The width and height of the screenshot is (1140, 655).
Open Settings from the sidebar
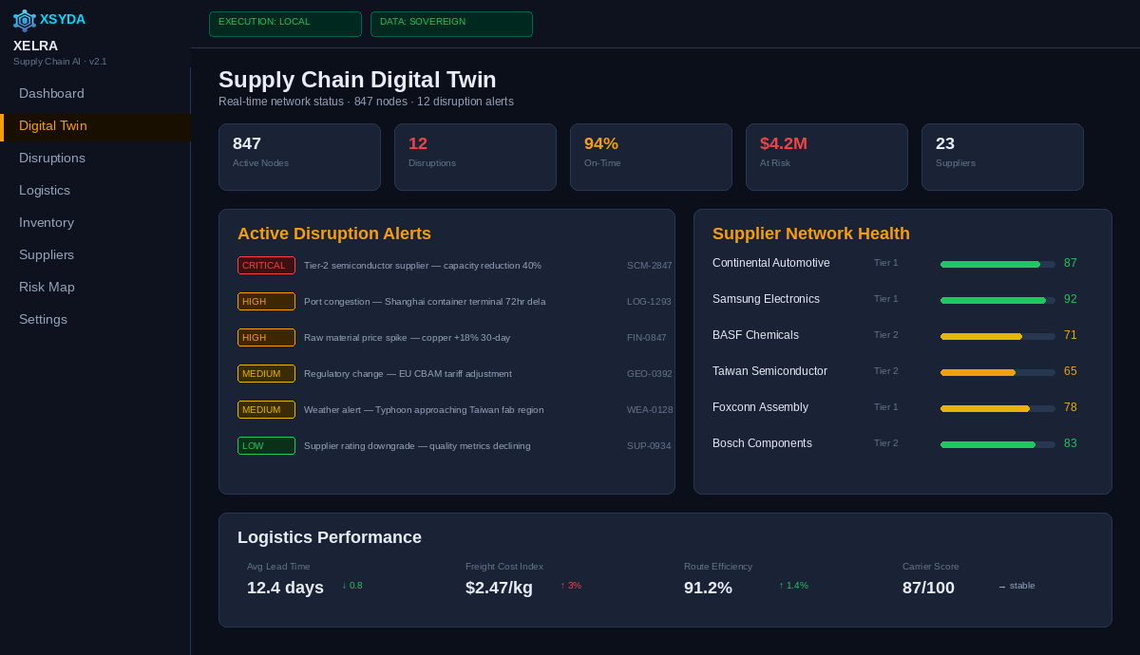tap(43, 320)
